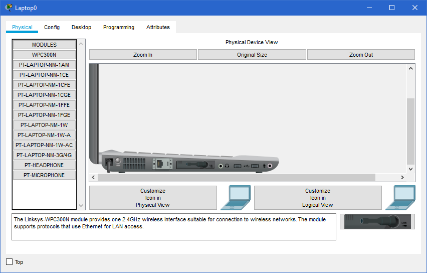Select PT-MICROPHONE module
This screenshot has height=273, width=427.
44,175
